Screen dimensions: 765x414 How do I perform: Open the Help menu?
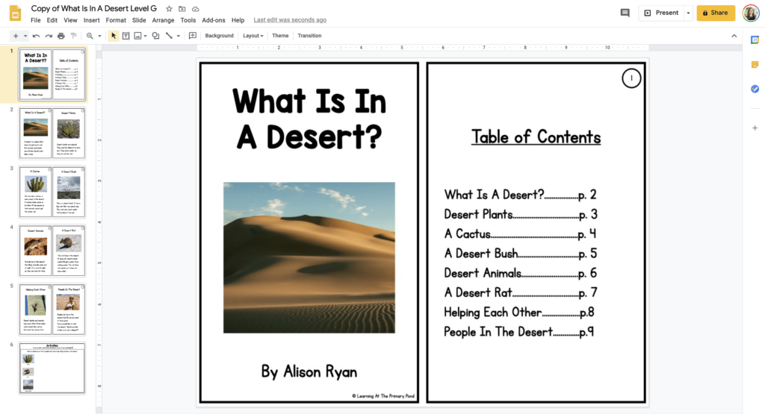point(238,20)
